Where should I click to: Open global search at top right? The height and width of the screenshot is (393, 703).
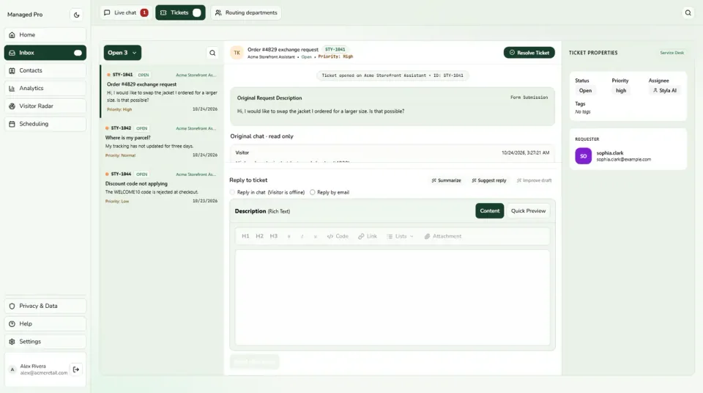click(688, 12)
